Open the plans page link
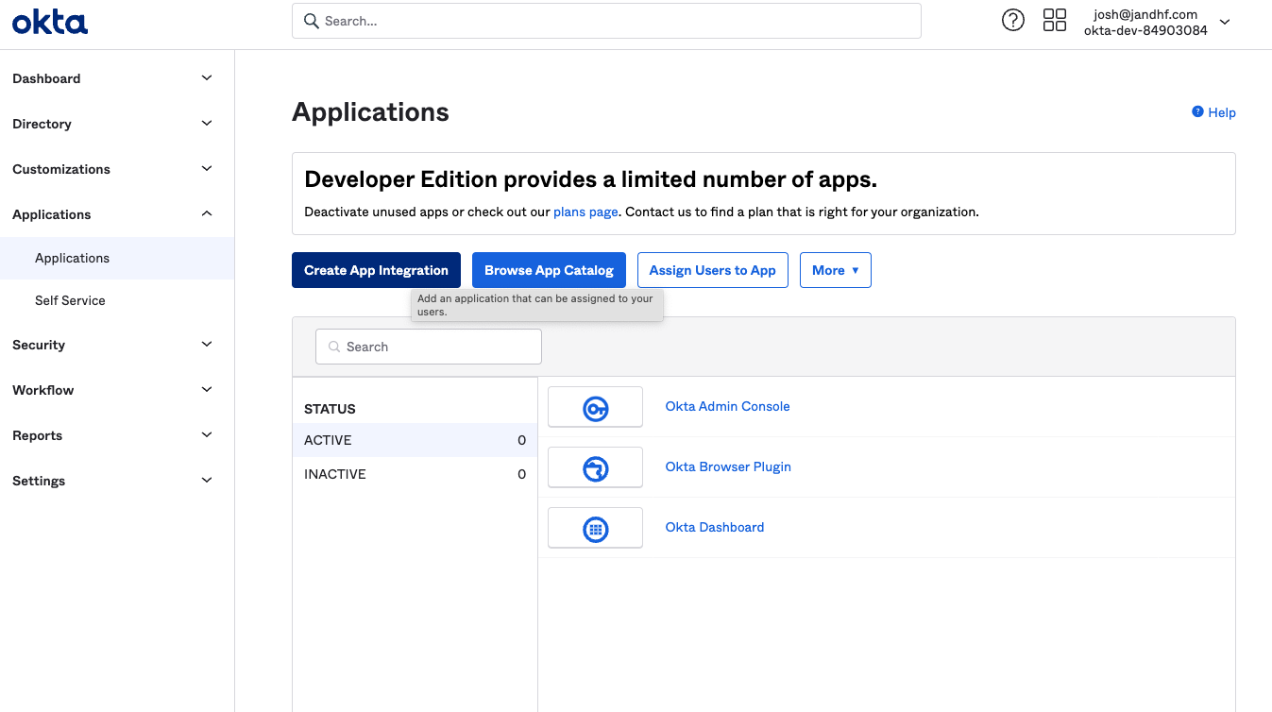 click(585, 212)
